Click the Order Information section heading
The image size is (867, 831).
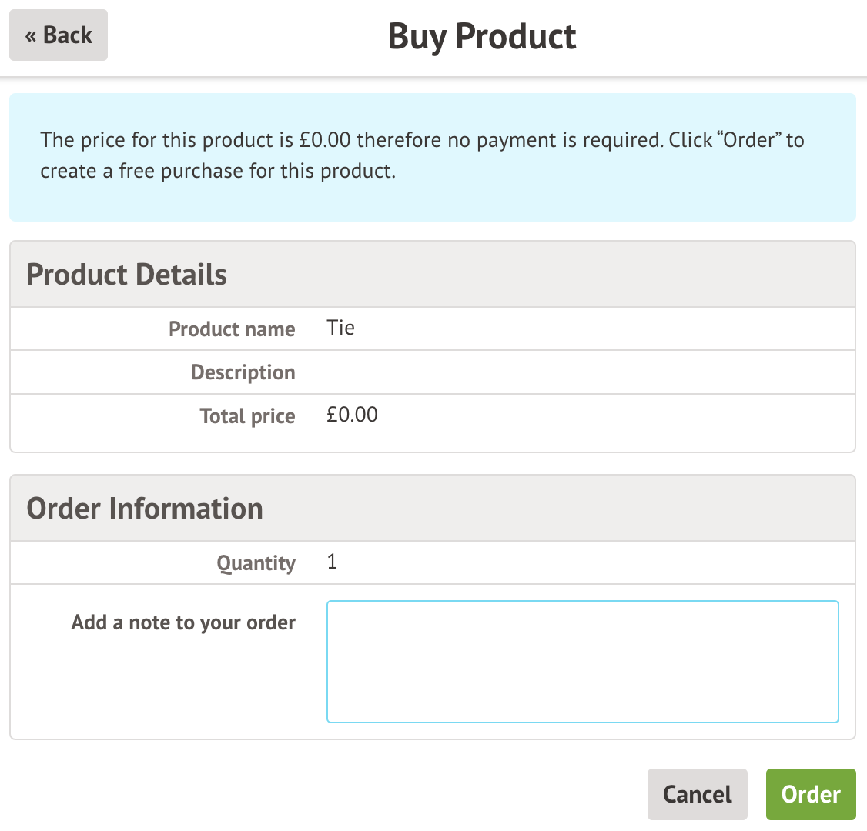point(145,509)
